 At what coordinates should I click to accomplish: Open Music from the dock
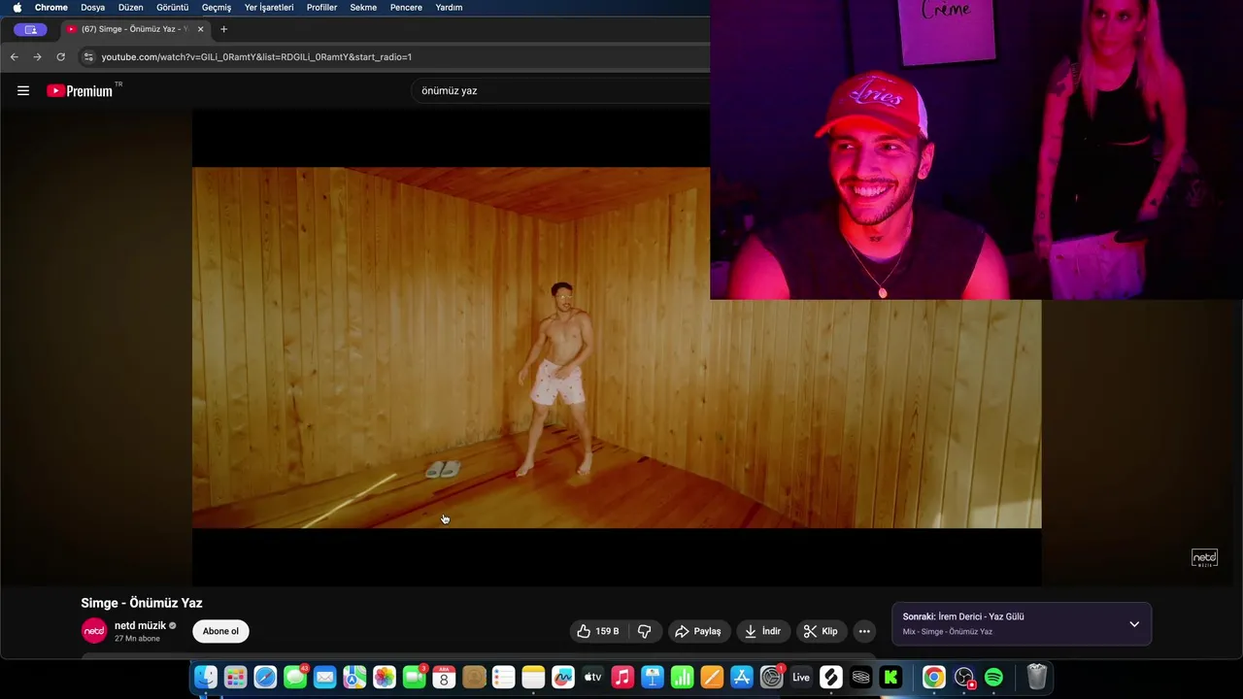click(x=622, y=677)
